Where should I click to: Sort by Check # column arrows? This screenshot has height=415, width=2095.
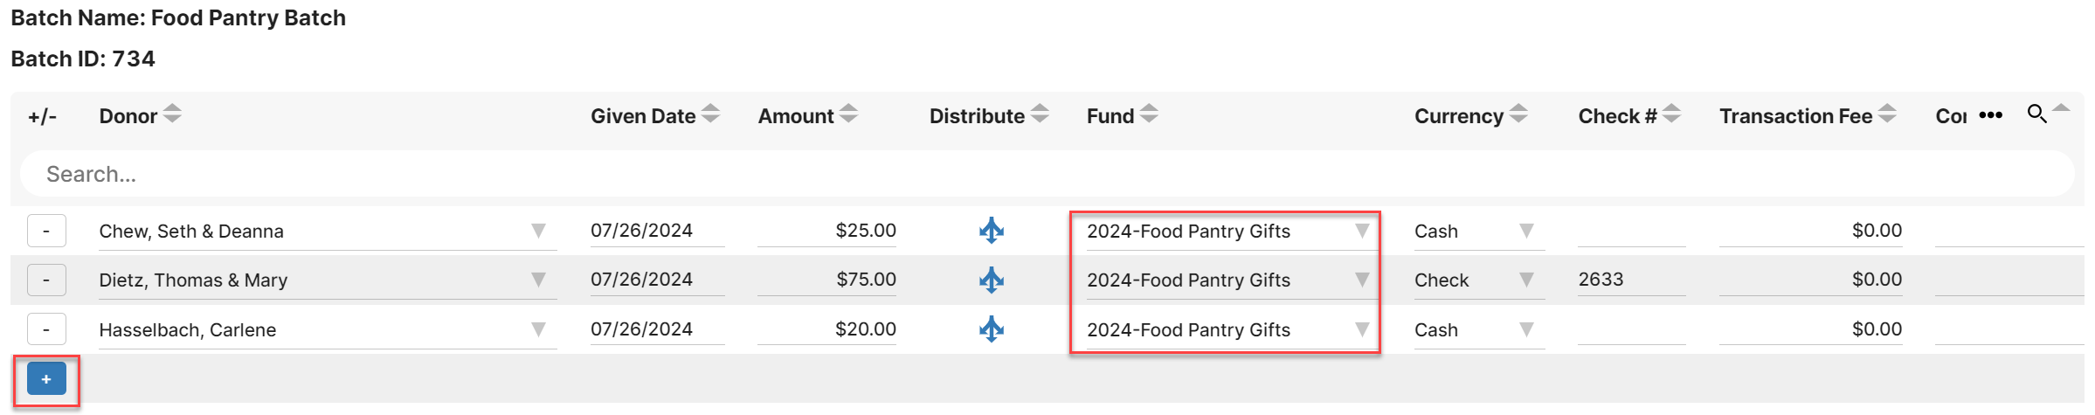1671,114
